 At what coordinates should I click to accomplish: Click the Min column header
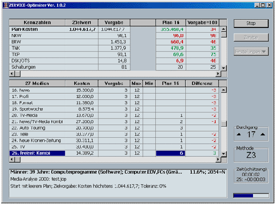(149, 83)
